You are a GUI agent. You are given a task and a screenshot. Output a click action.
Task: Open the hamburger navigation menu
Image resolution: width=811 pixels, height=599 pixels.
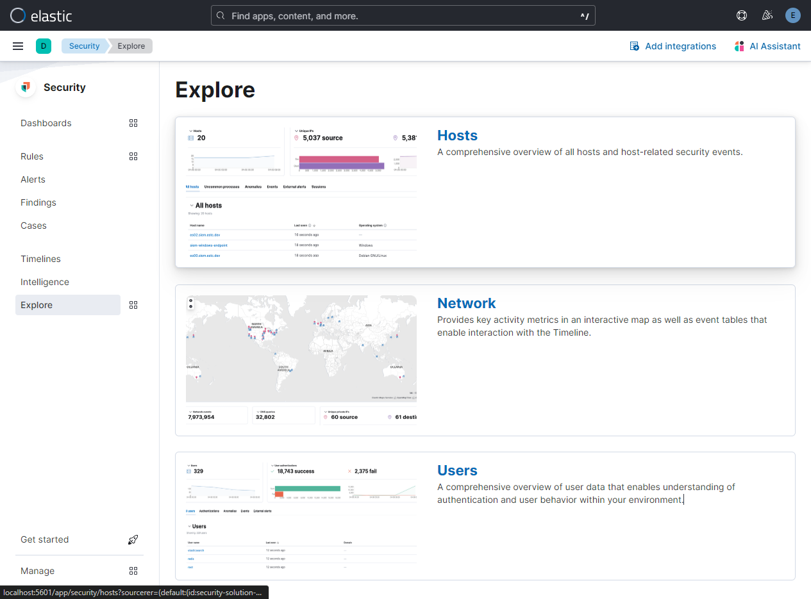click(x=18, y=46)
